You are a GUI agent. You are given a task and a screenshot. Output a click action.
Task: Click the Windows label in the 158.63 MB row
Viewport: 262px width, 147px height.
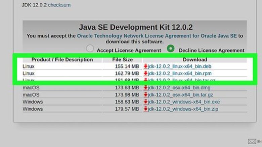[33, 102]
